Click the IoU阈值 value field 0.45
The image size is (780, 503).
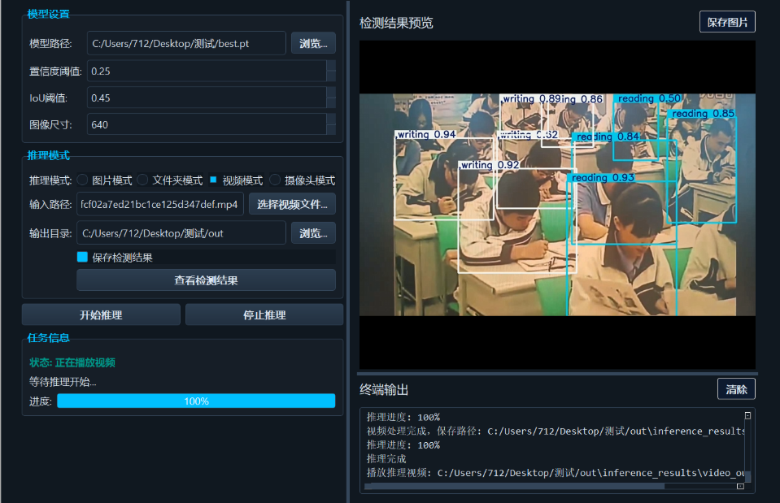207,98
